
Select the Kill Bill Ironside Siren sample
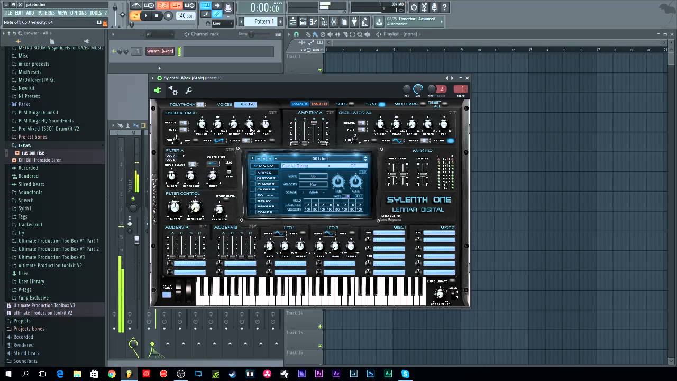pyautogui.click(x=40, y=160)
